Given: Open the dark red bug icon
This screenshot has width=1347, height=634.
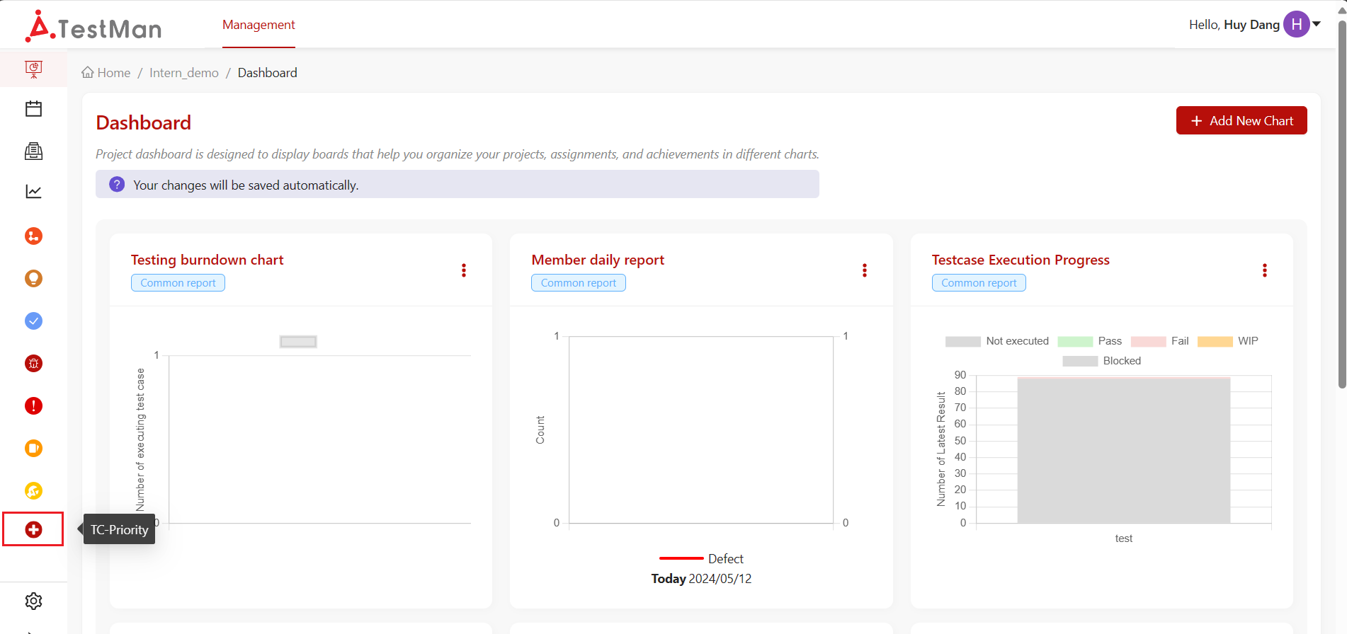Looking at the screenshot, I should (33, 364).
